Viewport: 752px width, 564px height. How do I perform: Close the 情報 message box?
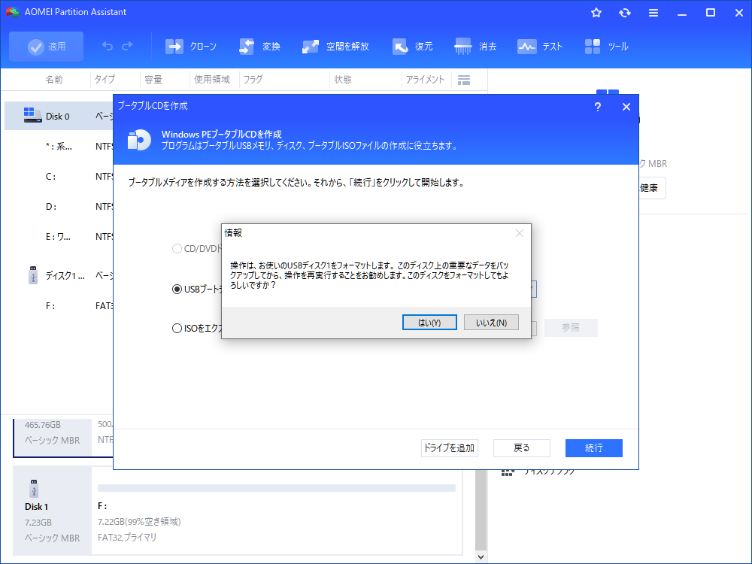pyautogui.click(x=520, y=233)
